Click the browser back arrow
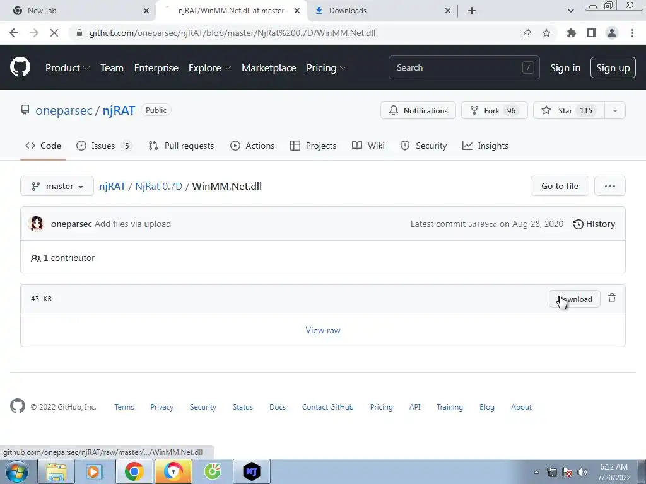The height and width of the screenshot is (484, 646). pos(14,33)
